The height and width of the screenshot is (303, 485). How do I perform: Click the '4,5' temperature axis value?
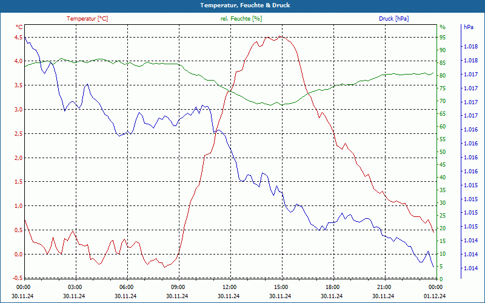pyautogui.click(x=19, y=38)
